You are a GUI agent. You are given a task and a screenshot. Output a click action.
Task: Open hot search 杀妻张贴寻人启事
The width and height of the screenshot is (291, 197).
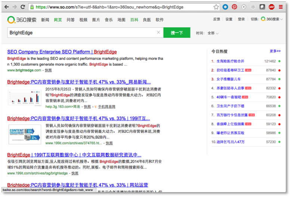tap(230, 88)
